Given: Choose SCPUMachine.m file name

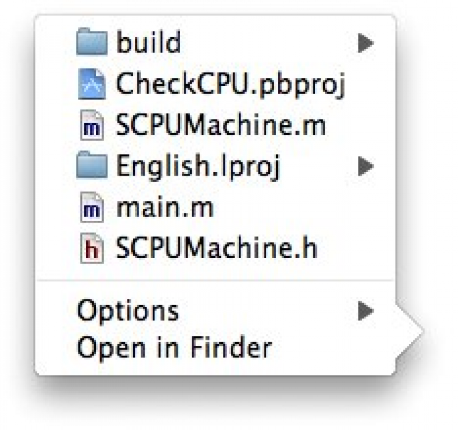Looking at the screenshot, I should coord(220,126).
